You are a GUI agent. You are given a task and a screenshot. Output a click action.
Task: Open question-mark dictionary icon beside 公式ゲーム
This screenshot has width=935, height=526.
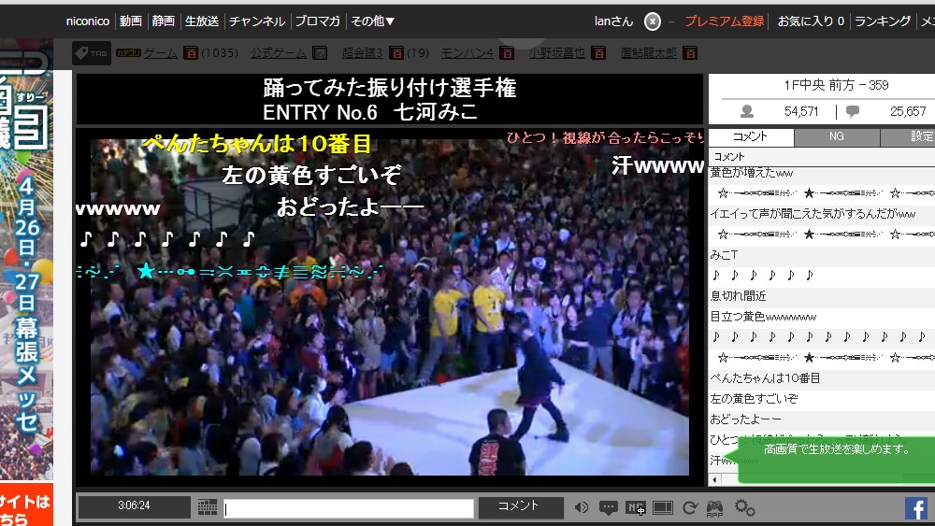(x=320, y=53)
